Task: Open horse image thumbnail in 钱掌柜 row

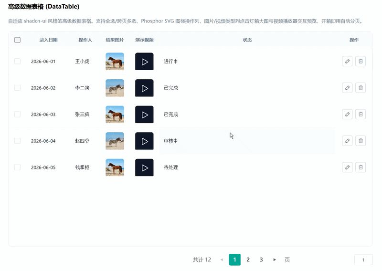Action: (115, 167)
